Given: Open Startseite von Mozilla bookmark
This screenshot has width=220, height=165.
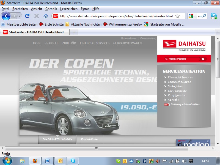Looking at the screenshot, I should pyautogui.click(x=164, y=24).
